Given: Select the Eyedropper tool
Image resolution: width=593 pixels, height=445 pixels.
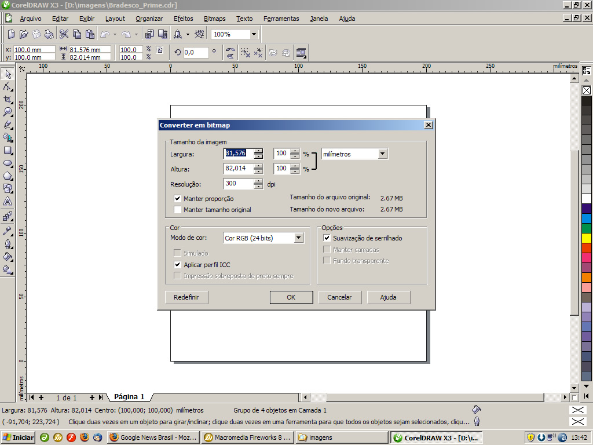Looking at the screenshot, I should click(8, 231).
